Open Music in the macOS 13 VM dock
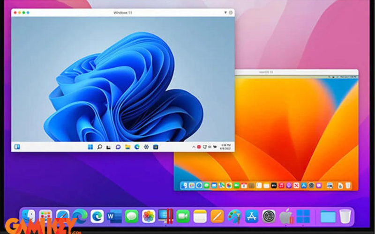The image size is (375, 234). pos(281,185)
